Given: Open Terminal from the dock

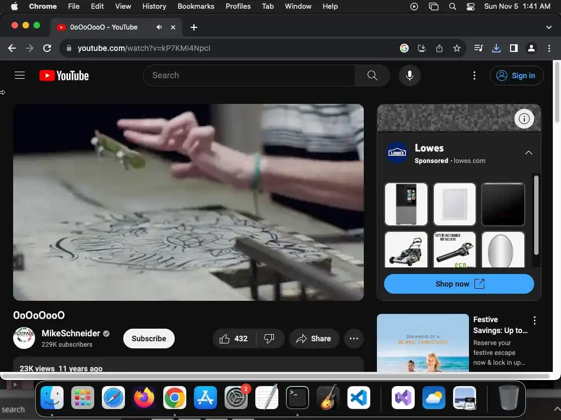Looking at the screenshot, I should [x=297, y=398].
